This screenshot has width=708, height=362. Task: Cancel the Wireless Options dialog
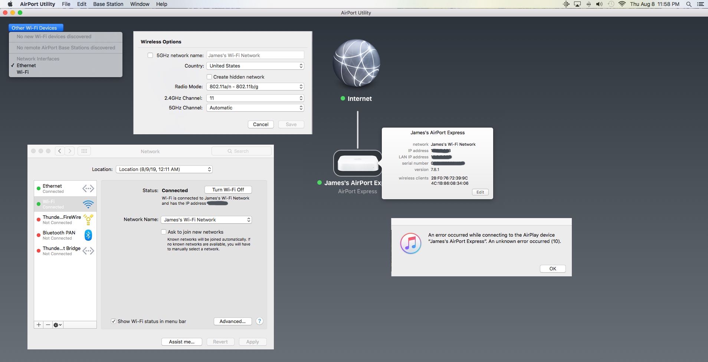[261, 124]
